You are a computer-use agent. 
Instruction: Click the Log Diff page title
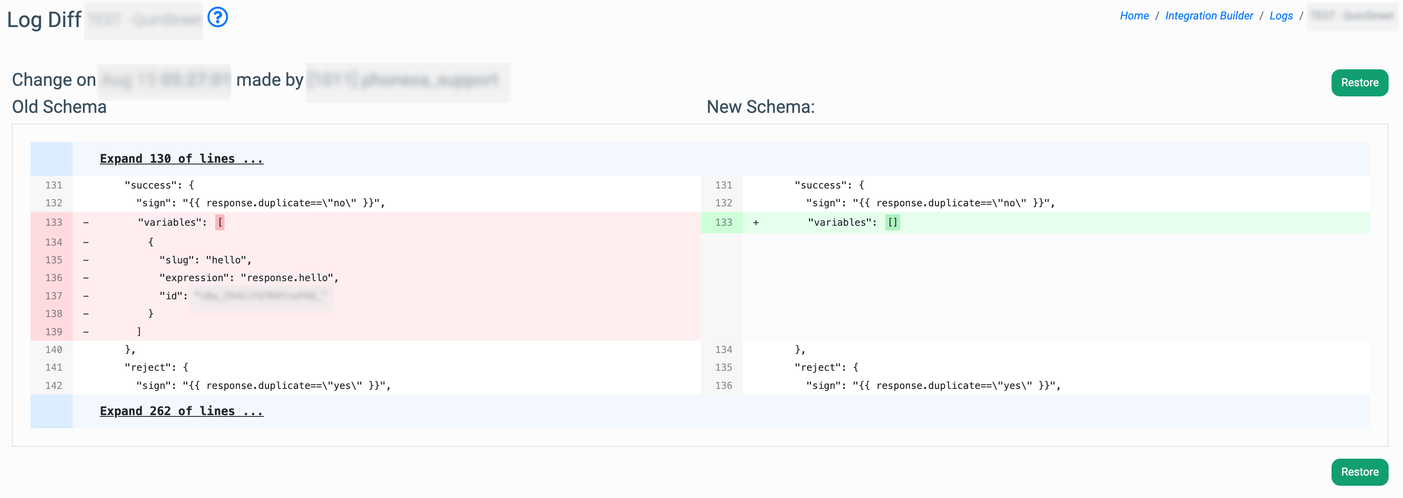pos(44,20)
